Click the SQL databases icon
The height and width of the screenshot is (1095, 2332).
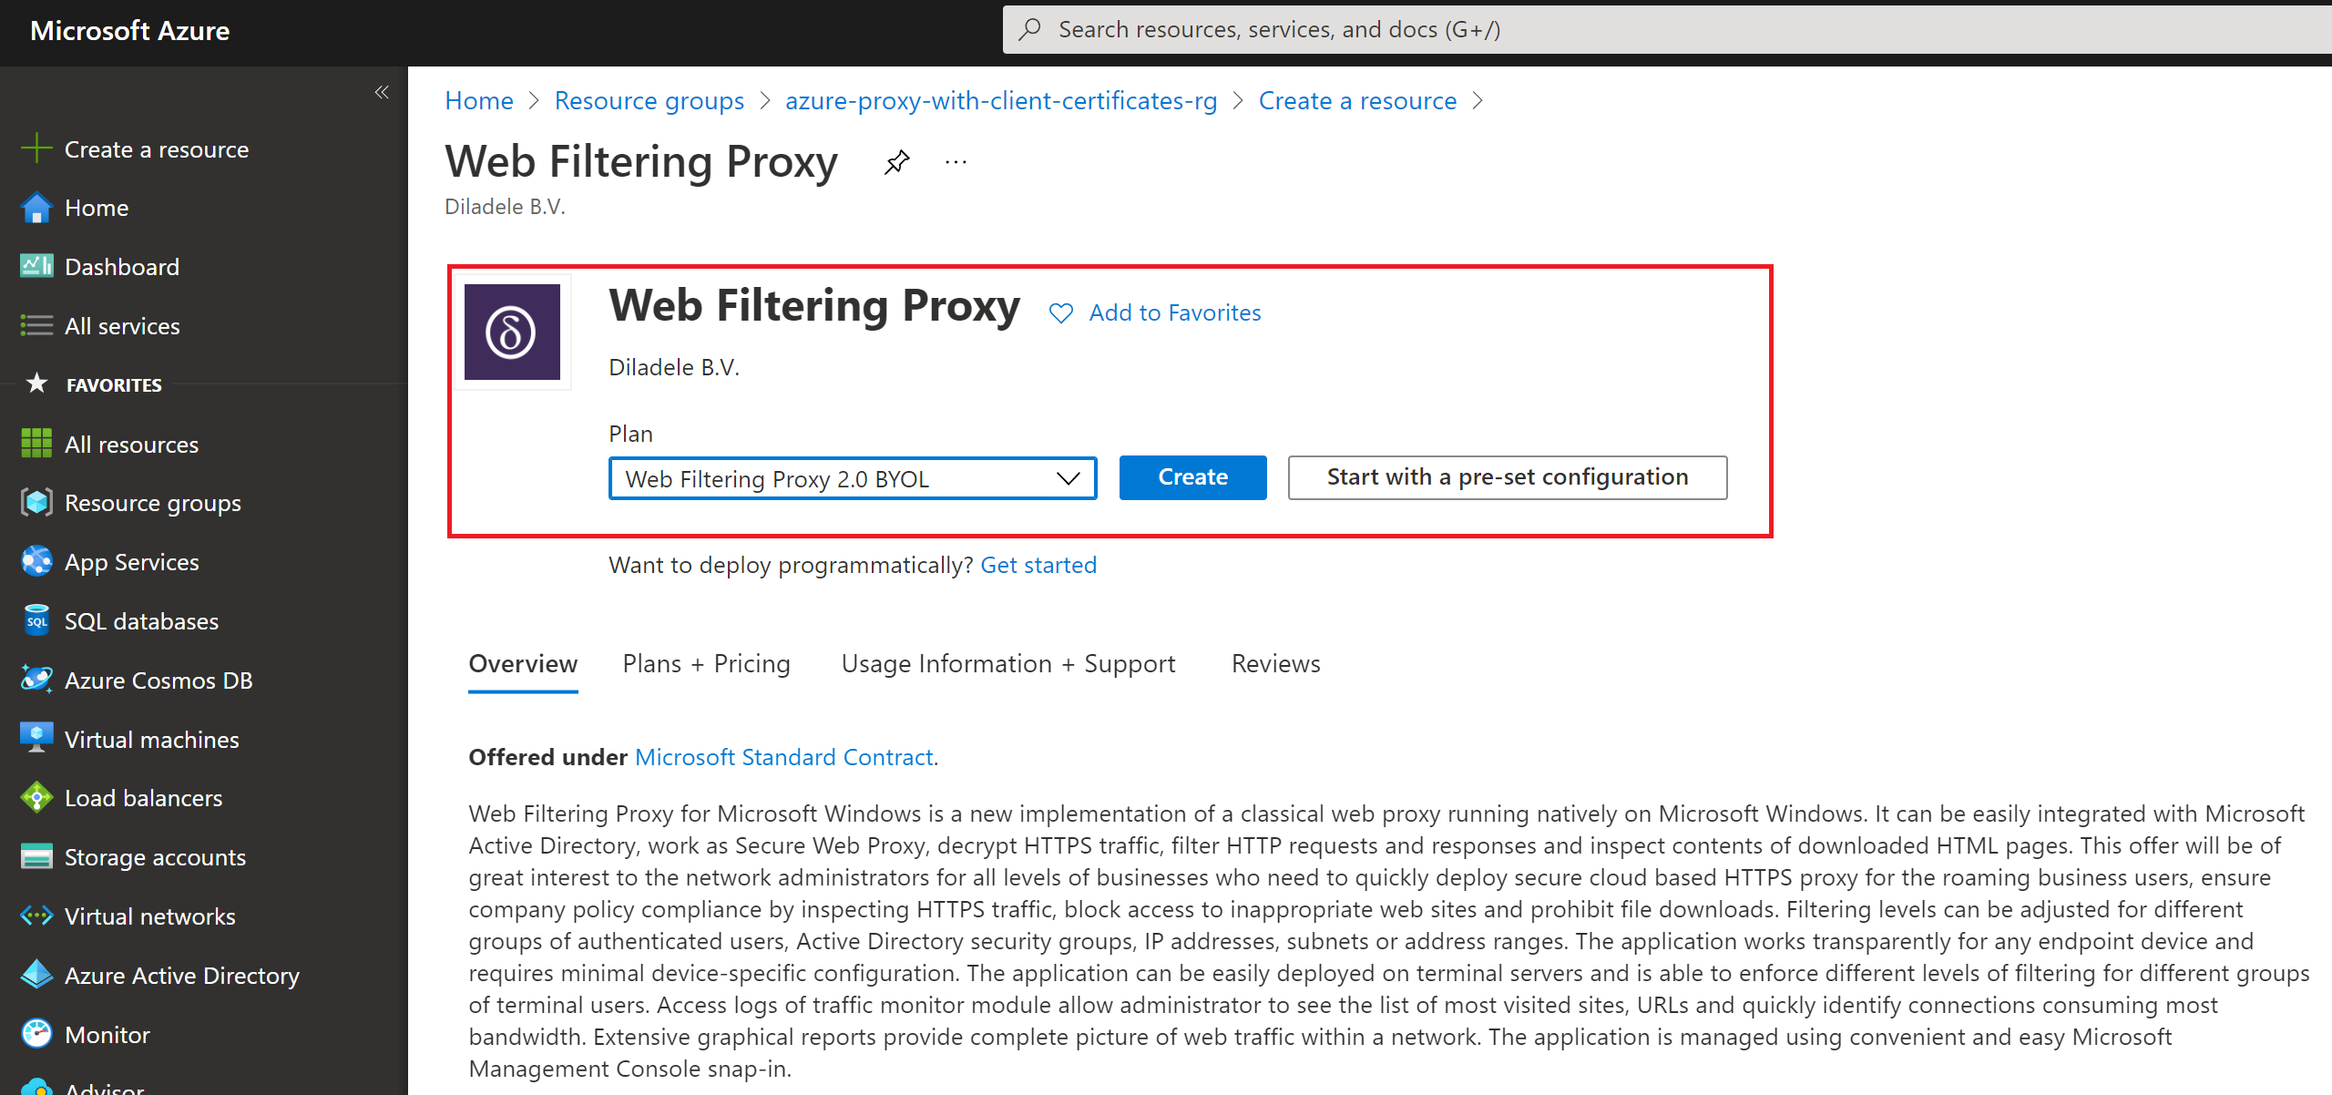pyautogui.click(x=36, y=620)
